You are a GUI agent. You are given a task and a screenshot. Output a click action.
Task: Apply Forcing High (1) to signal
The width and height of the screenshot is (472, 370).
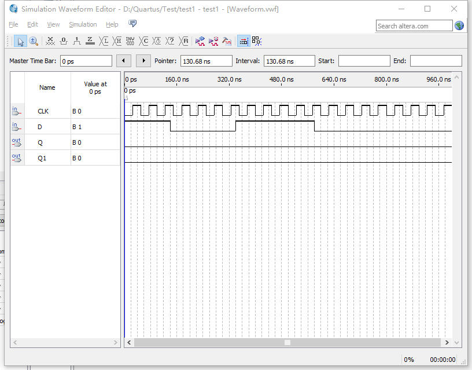click(x=77, y=41)
